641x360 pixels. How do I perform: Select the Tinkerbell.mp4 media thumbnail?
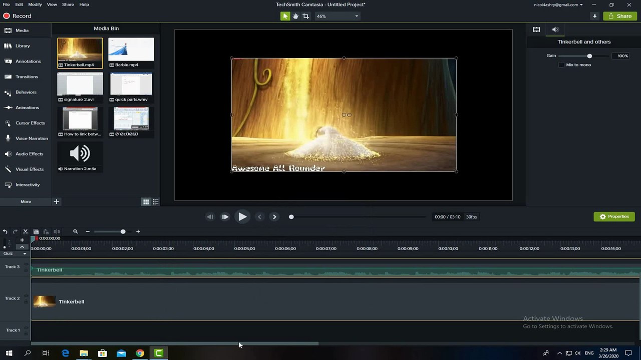(x=80, y=53)
